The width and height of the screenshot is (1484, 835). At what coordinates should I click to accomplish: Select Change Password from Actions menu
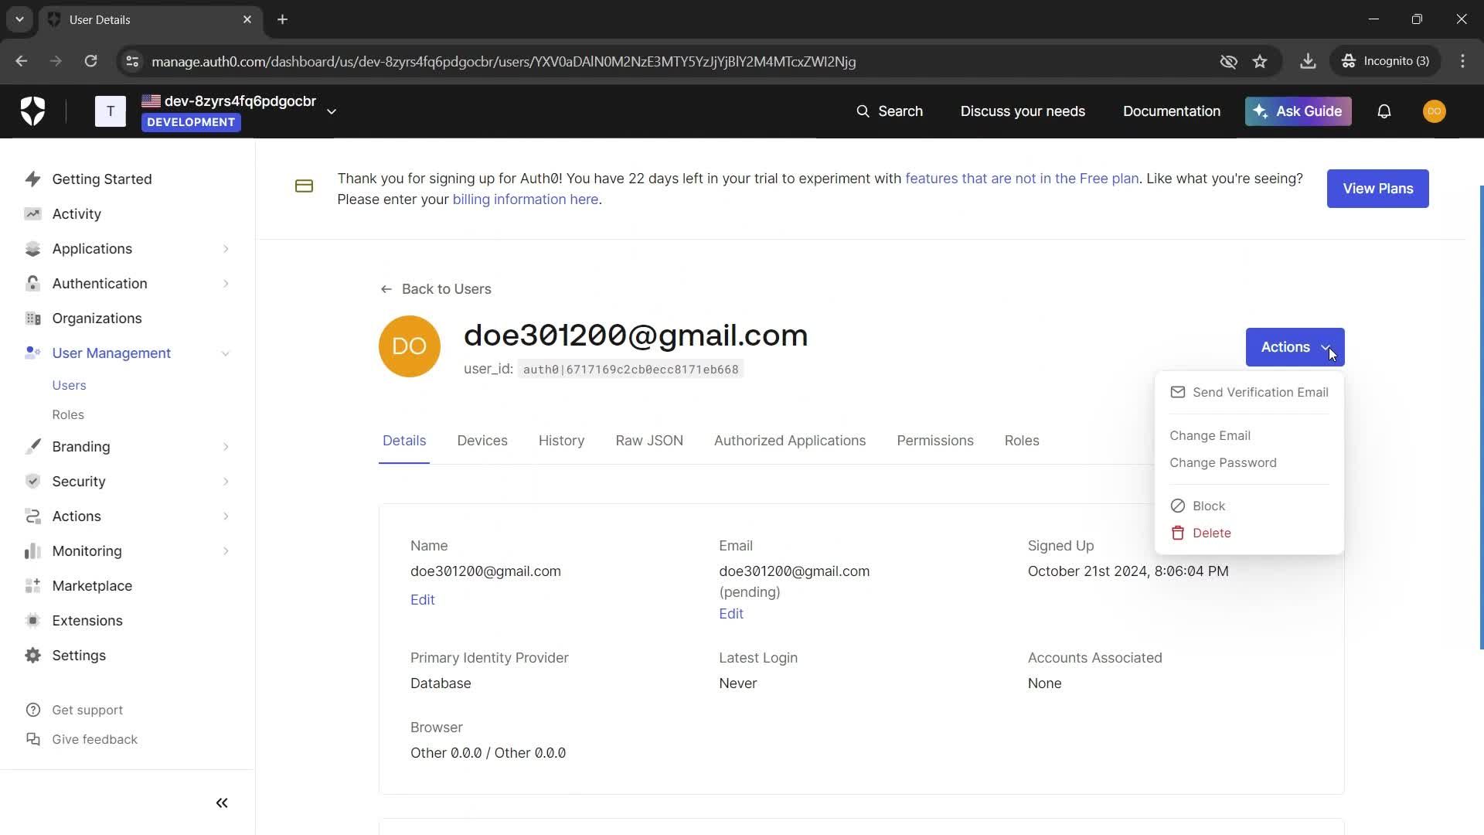1223,462
